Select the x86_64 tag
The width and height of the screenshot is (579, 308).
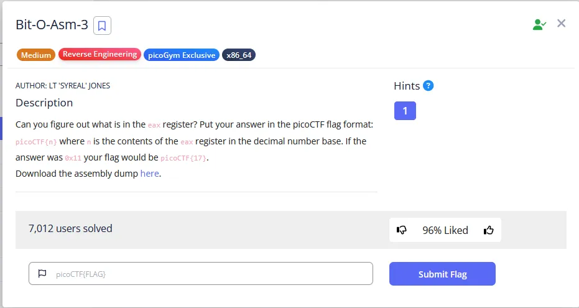coord(239,55)
